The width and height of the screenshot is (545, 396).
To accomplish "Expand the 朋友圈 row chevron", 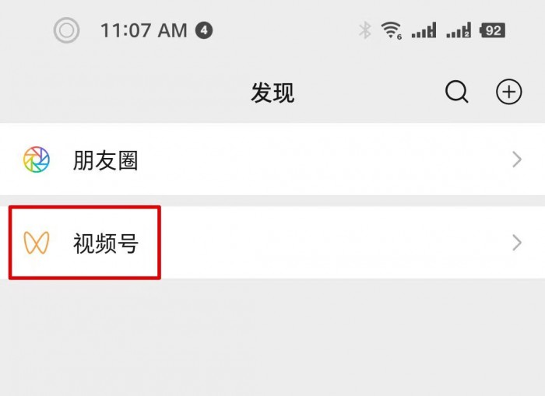I will pos(517,159).
